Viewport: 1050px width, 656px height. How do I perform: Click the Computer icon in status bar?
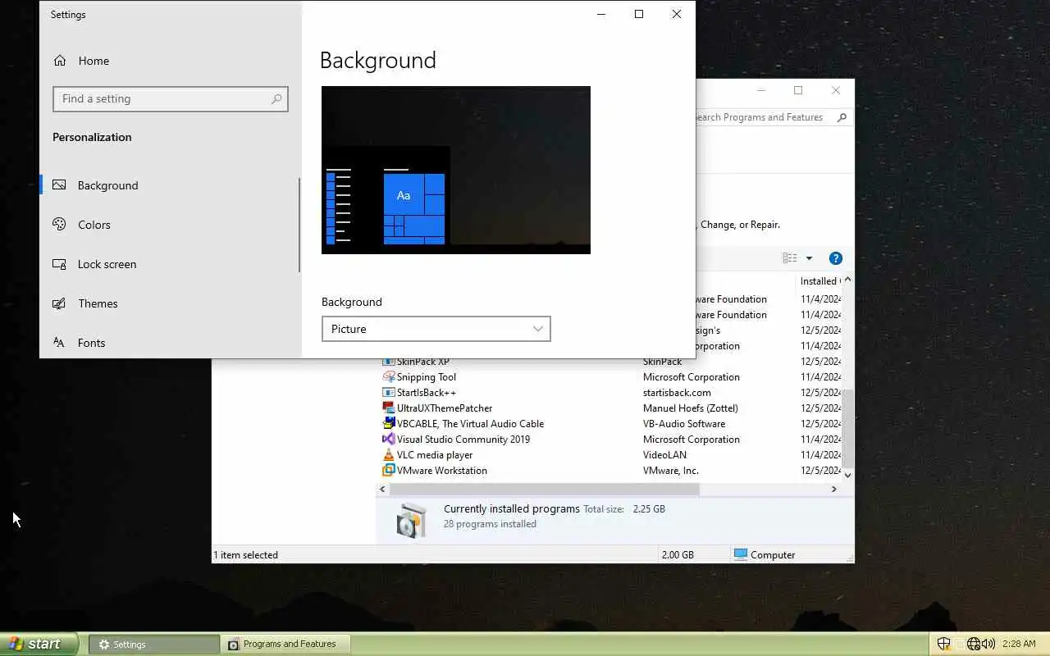pyautogui.click(x=741, y=554)
